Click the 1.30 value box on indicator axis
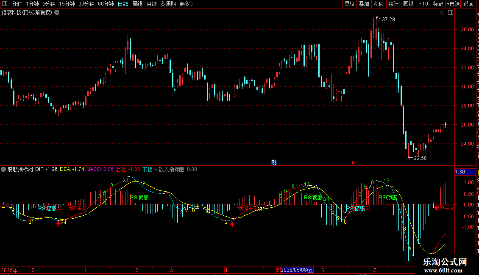The height and width of the screenshot is (275, 479). click(465, 172)
